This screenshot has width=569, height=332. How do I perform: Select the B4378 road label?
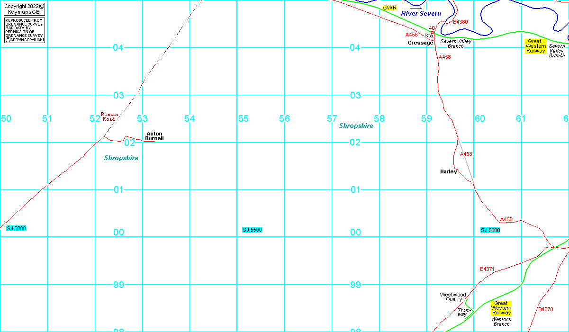[x=545, y=309]
